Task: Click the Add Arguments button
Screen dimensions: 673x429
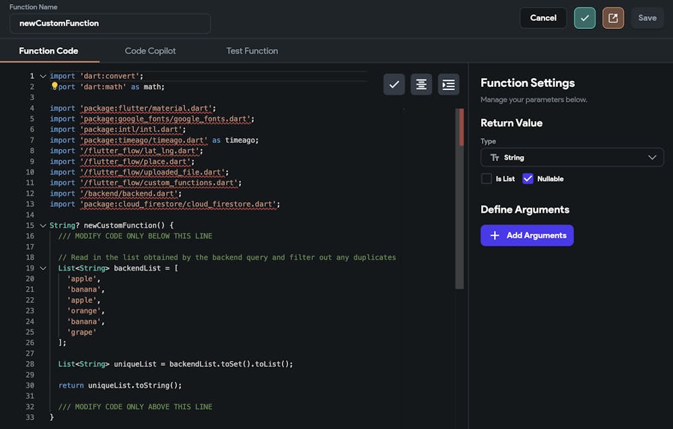Action: [527, 236]
